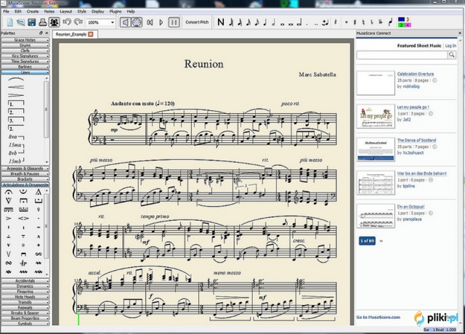
Task: Click the Print icon
Action: pos(42,22)
